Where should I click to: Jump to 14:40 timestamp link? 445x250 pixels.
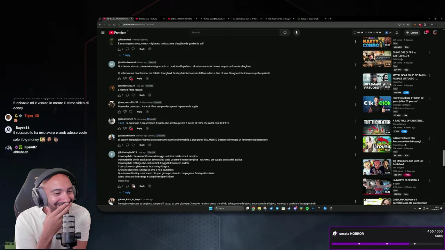[x=121, y=123]
